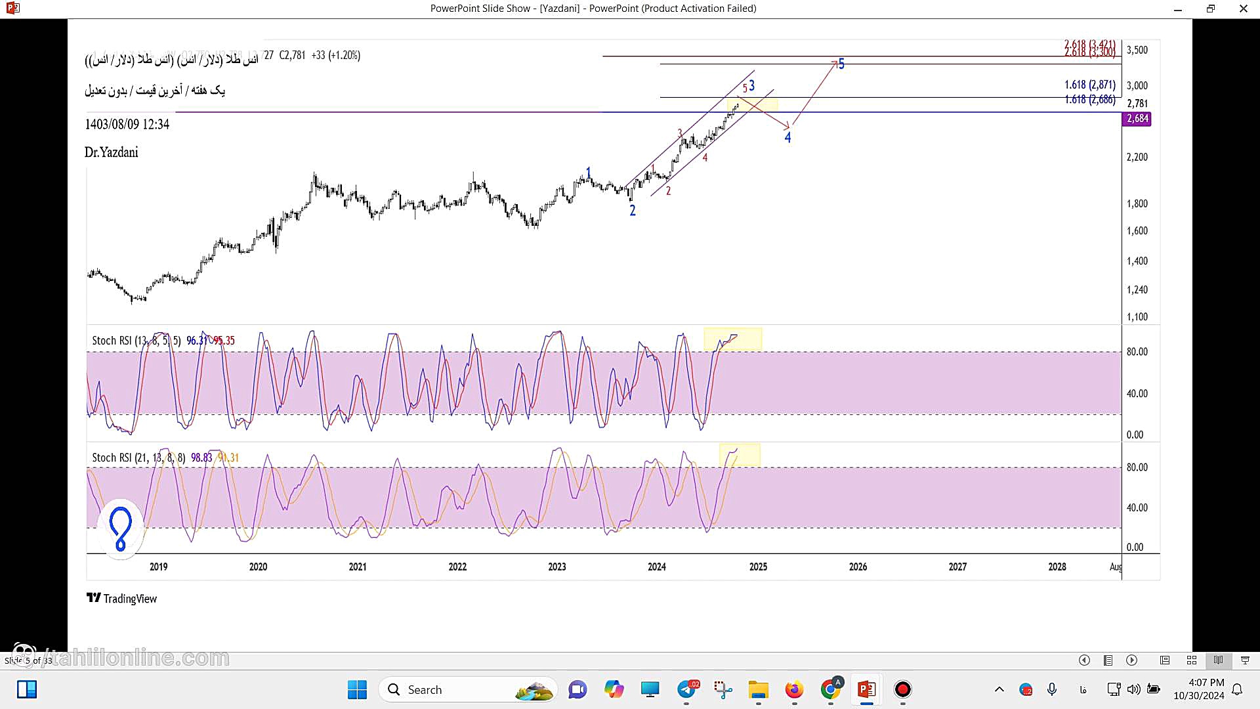The width and height of the screenshot is (1260, 709).
Task: Open Snipping Tool from the taskbar
Action: [723, 689]
